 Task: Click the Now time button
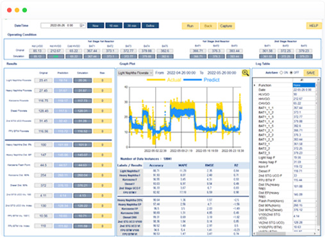tap(96, 26)
